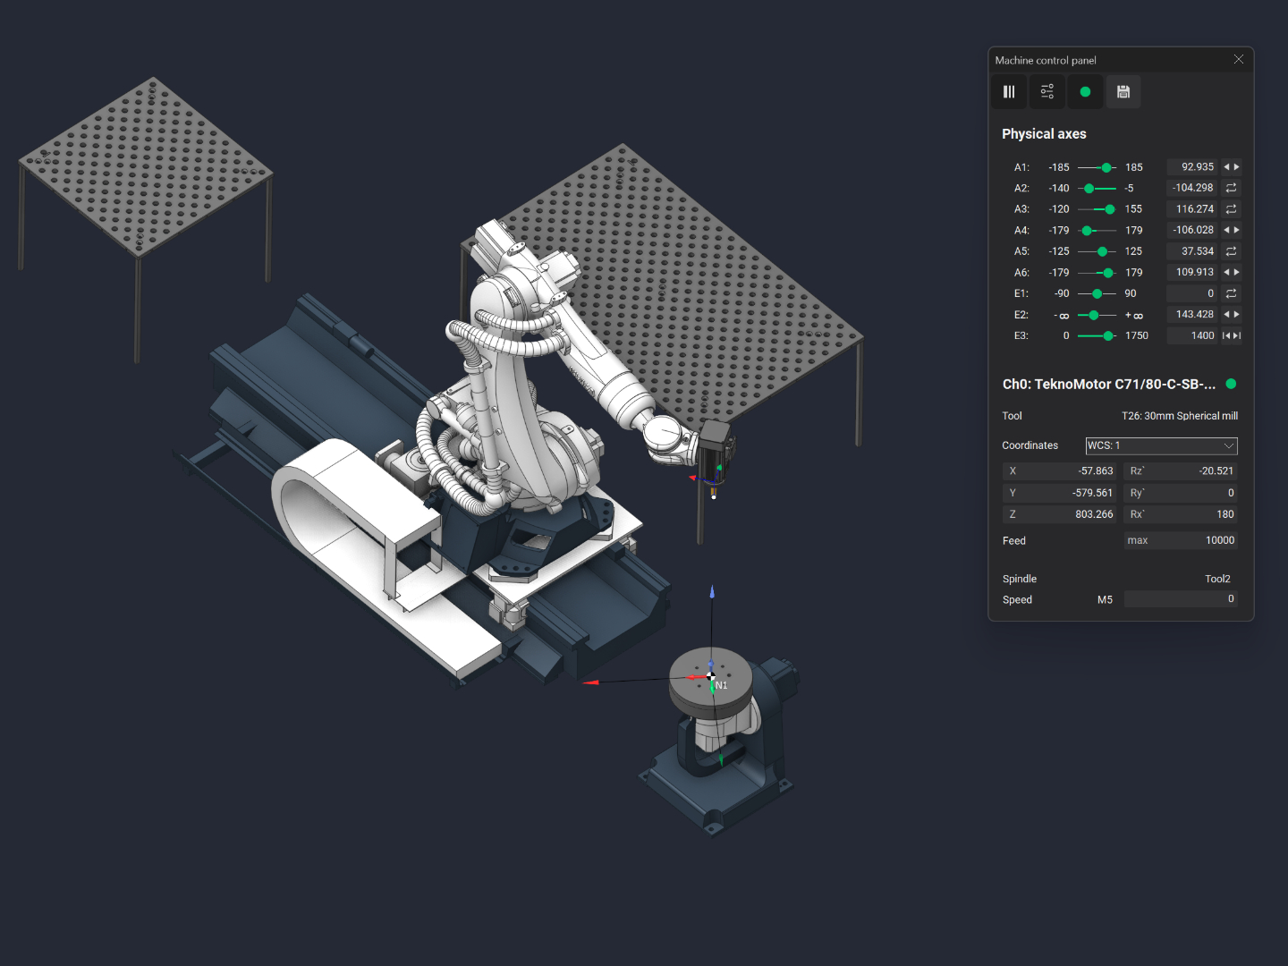Toggle the green Ch0 channel status indicator
Screen dimensions: 1288x966
1231,384
